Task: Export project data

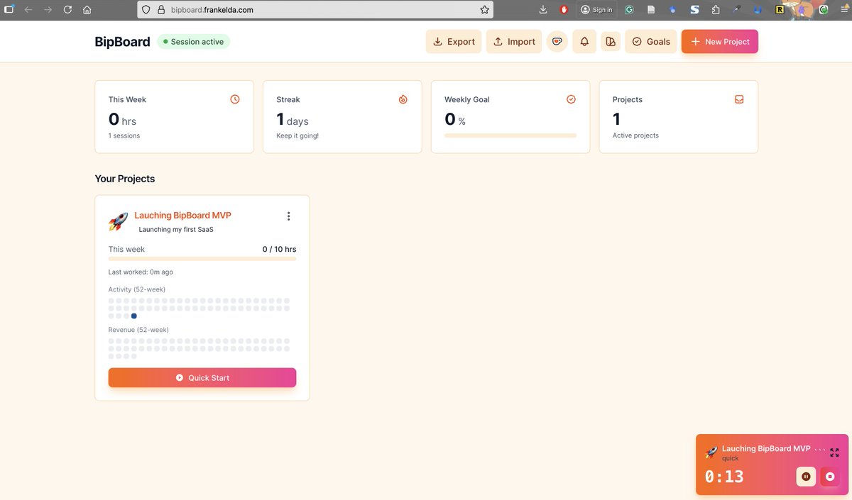Action: (x=454, y=42)
